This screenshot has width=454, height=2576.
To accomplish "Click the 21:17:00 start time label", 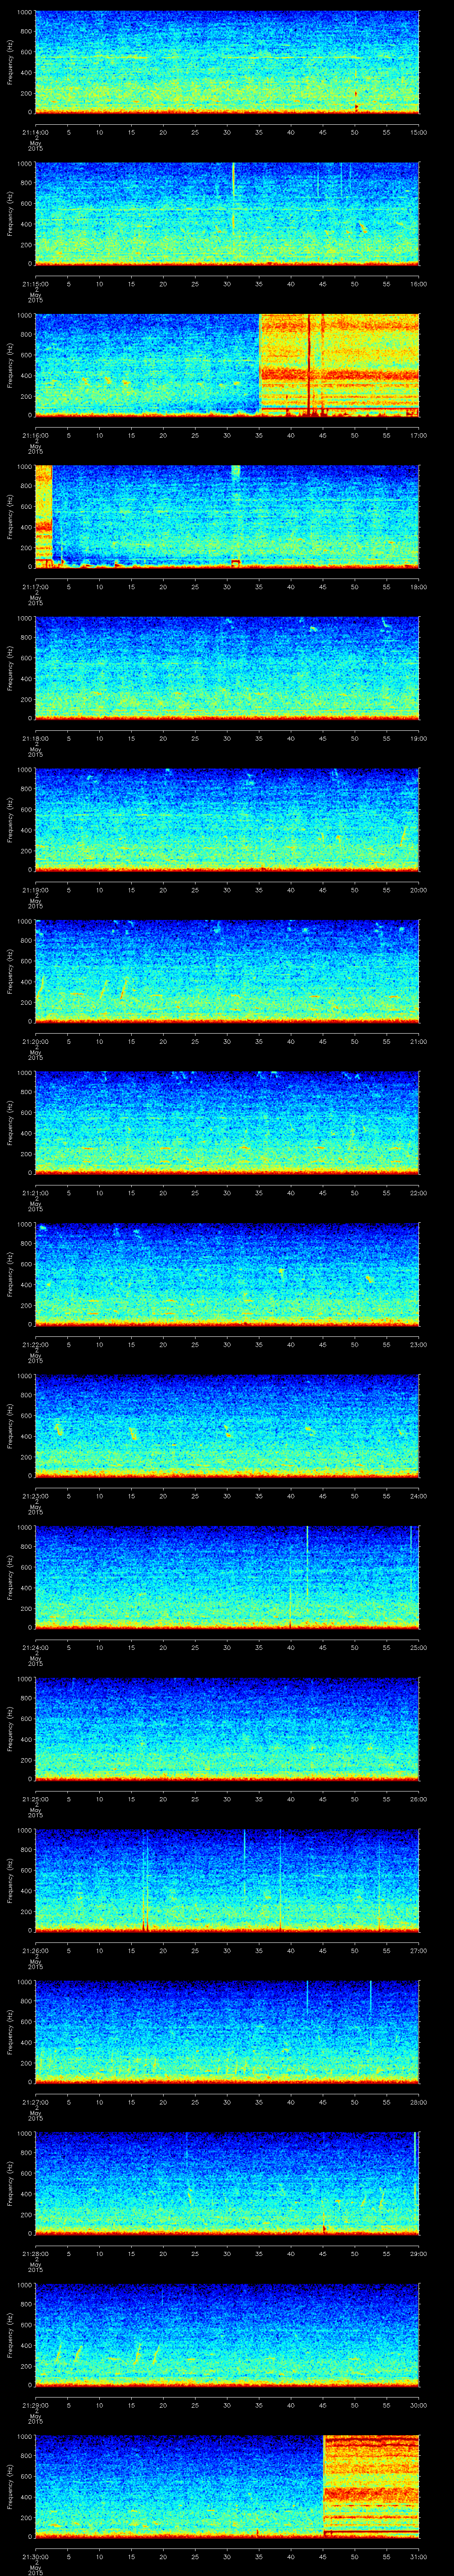I will (x=35, y=586).
